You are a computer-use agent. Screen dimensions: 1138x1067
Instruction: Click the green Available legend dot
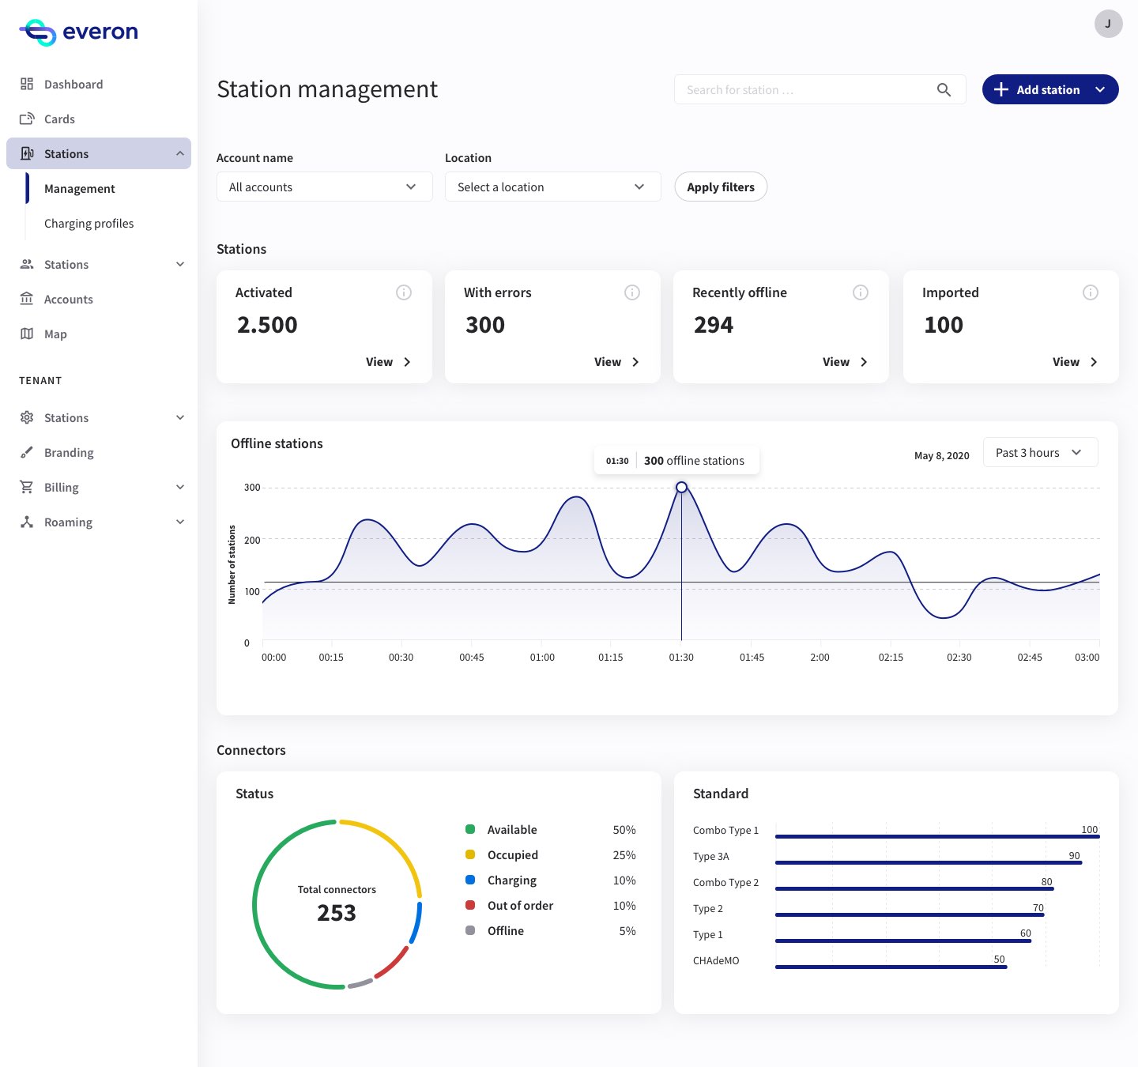(470, 829)
